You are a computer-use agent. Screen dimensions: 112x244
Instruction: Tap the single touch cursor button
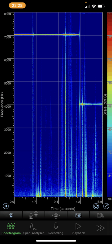click(x=11, y=215)
